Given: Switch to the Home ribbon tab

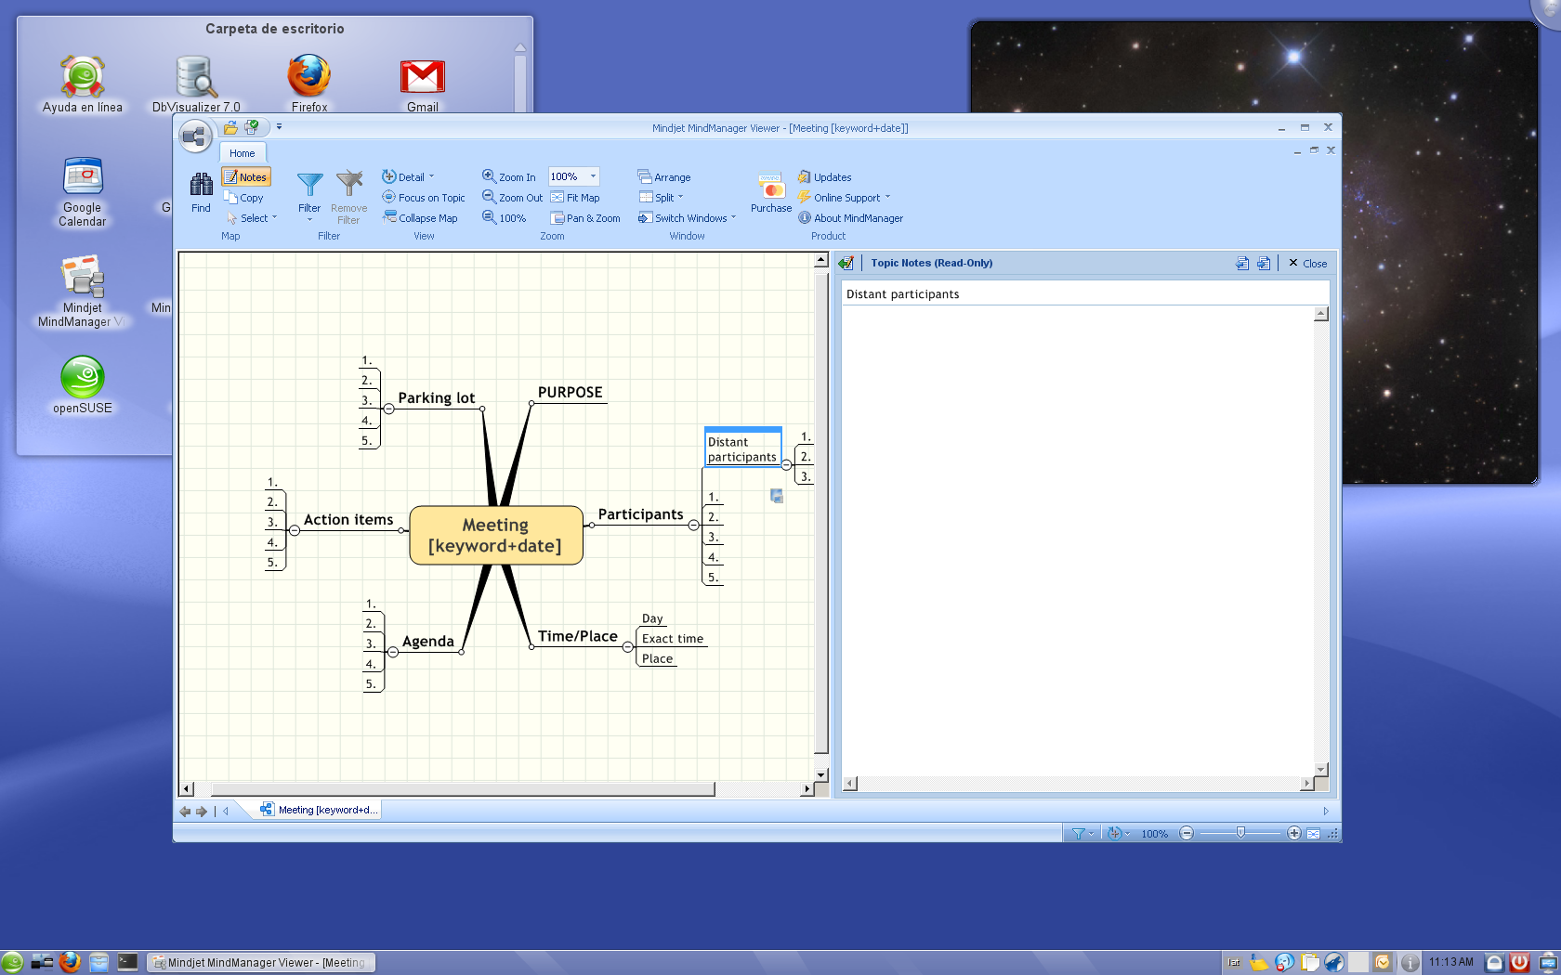Looking at the screenshot, I should [x=242, y=152].
